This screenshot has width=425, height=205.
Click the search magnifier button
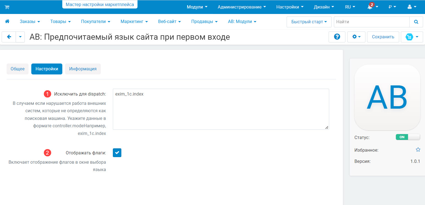pyautogui.click(x=416, y=22)
